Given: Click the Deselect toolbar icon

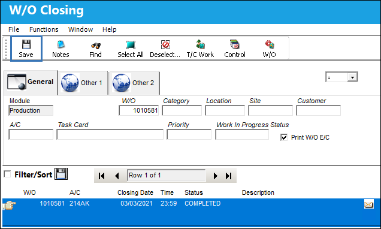Looking at the screenshot, I should coord(165,45).
